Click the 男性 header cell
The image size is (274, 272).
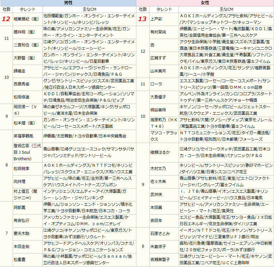pyautogui.click(x=68, y=3)
